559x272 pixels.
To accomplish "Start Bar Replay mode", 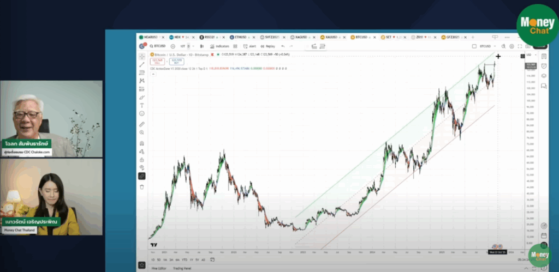I will (x=268, y=46).
